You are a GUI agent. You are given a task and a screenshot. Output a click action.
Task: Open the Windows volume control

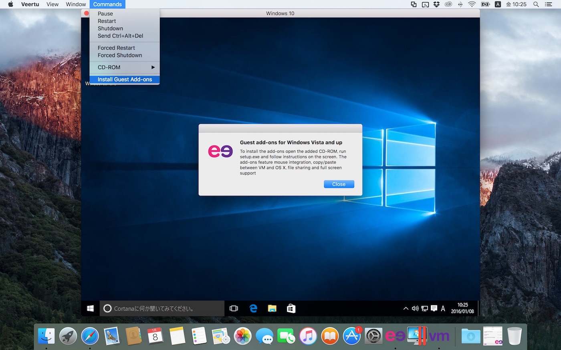coord(415,308)
